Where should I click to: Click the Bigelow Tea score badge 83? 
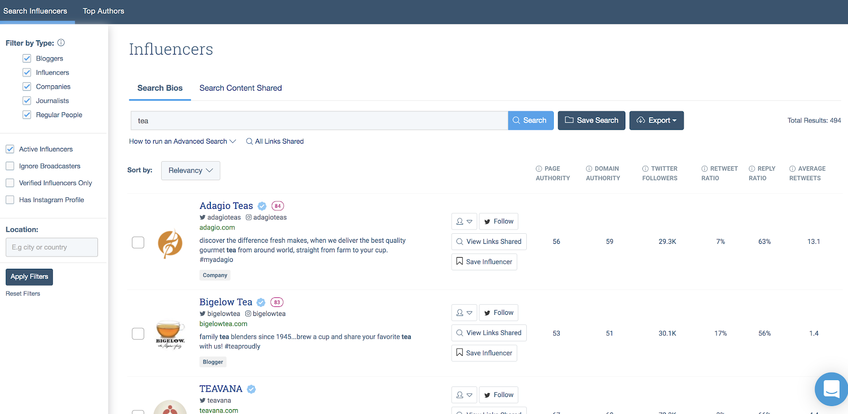point(277,303)
